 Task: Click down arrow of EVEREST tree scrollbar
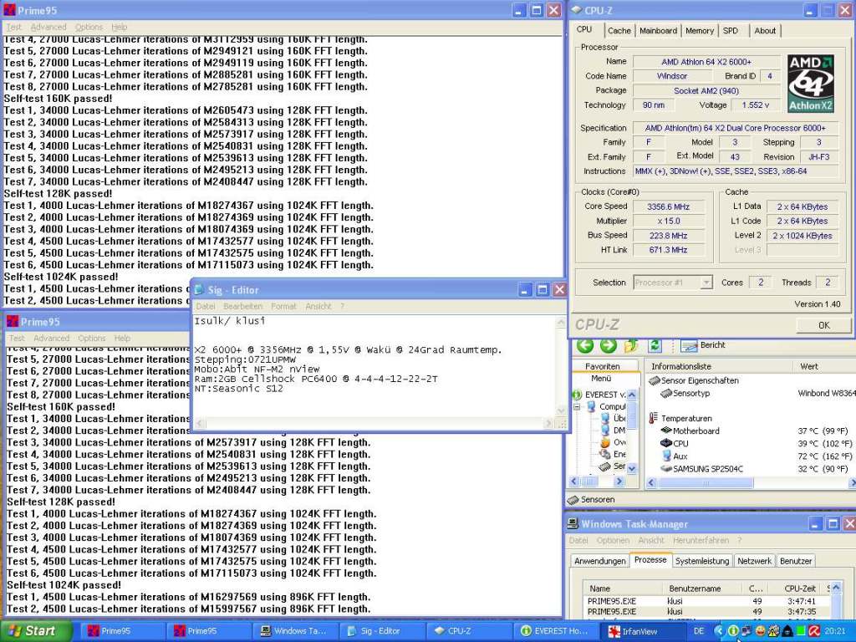tap(632, 468)
